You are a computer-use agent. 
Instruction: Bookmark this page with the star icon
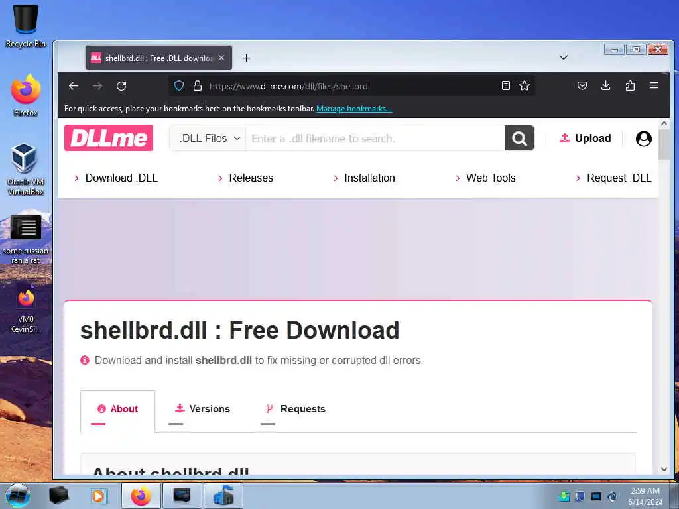525,85
